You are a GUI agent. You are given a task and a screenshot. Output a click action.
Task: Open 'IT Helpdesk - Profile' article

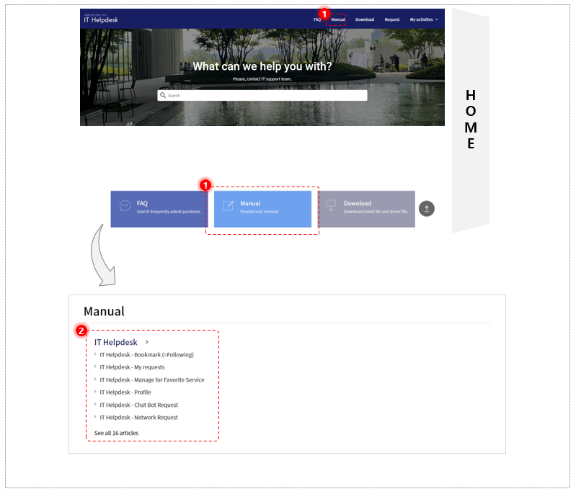click(x=125, y=392)
